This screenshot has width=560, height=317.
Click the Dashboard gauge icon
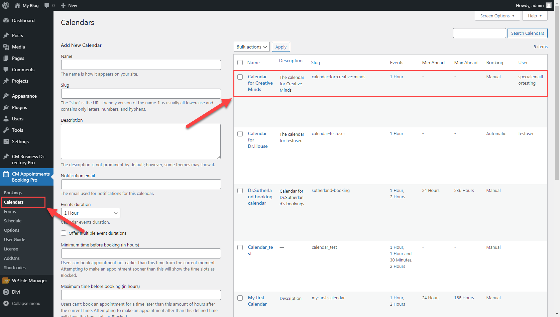click(x=6, y=20)
